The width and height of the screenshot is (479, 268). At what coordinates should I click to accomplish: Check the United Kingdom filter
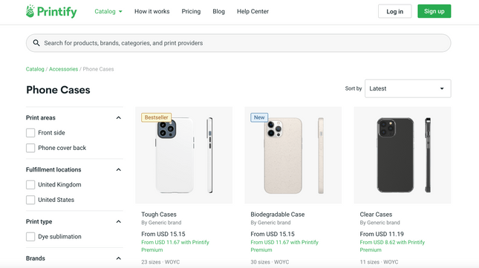pos(30,185)
